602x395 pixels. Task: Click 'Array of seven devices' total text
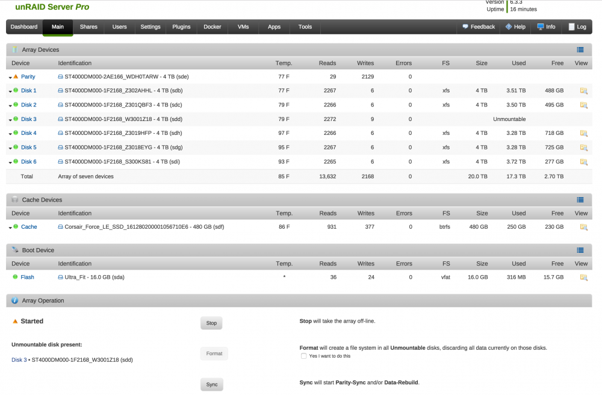(86, 176)
